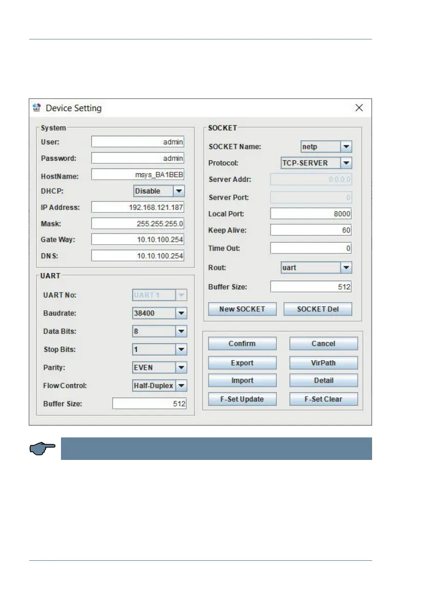The image size is (430, 610).
Task: Open the Rout dropdown showing uart
Action: 346,267
